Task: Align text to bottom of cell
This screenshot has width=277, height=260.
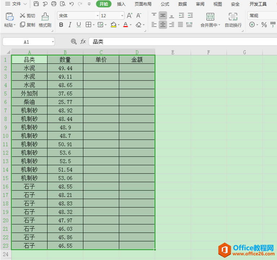Action: [171, 16]
